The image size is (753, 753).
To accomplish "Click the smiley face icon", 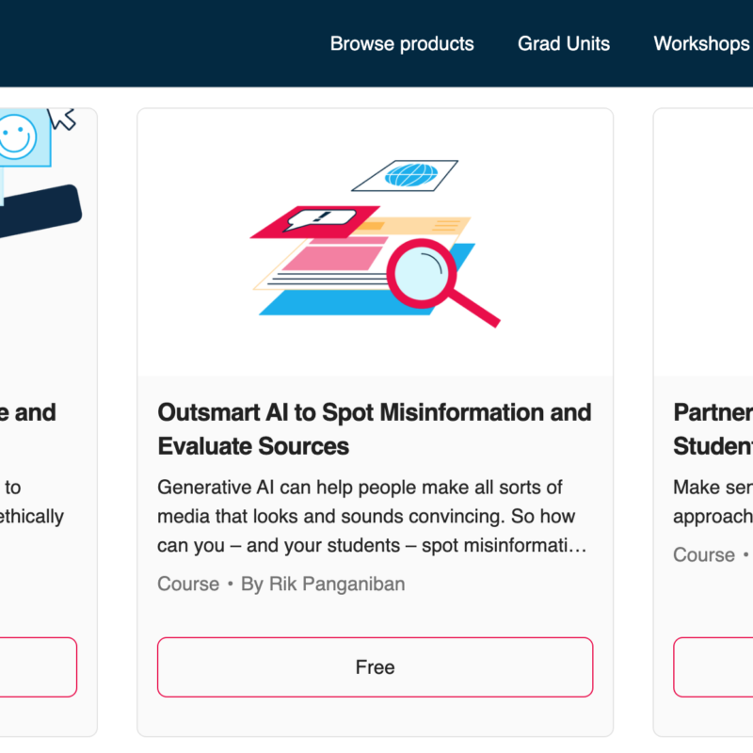I will [x=14, y=137].
